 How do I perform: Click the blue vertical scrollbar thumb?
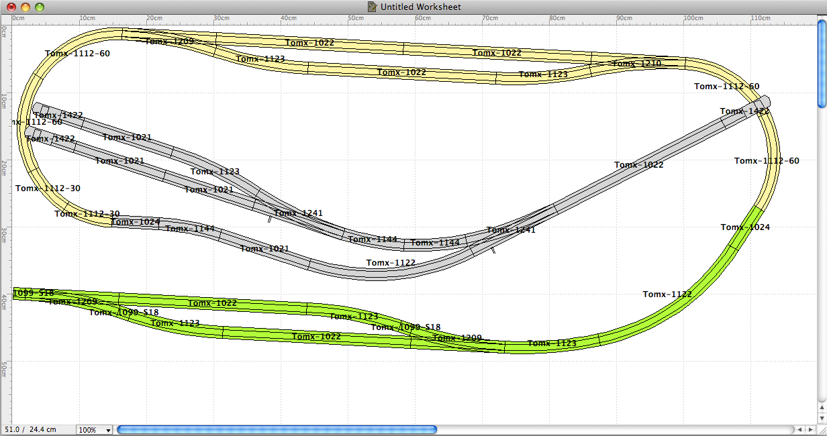(x=822, y=65)
